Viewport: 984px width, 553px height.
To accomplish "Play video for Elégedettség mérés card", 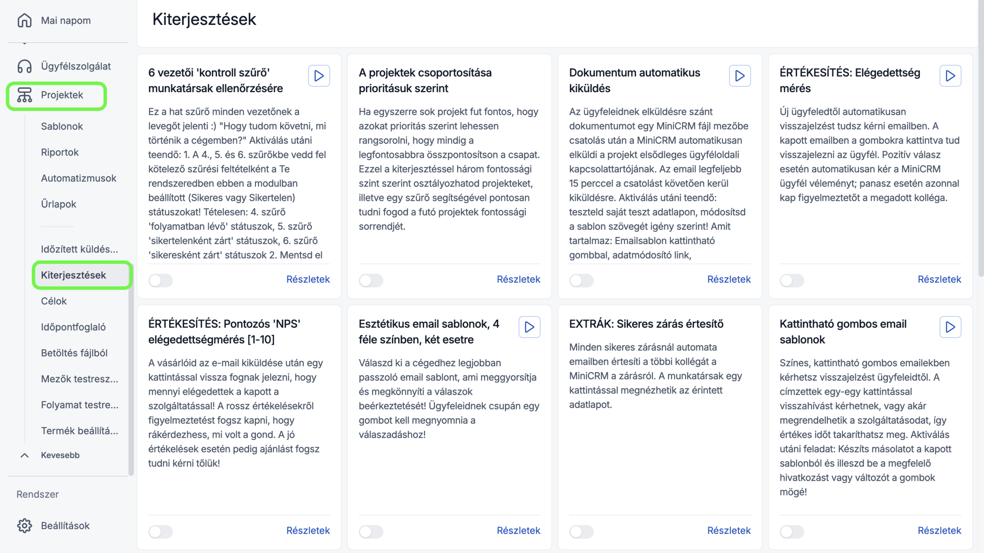I will [950, 76].
